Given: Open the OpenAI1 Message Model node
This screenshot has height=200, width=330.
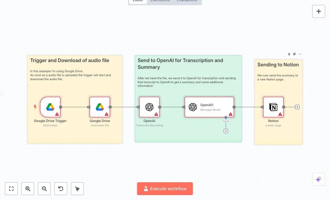Looking at the screenshot, I should [209, 106].
